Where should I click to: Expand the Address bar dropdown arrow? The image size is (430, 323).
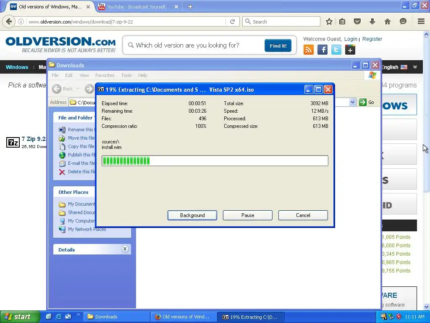[x=352, y=102]
